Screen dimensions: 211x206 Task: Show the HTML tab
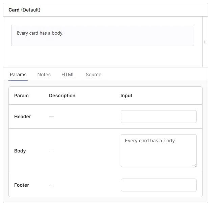click(68, 75)
